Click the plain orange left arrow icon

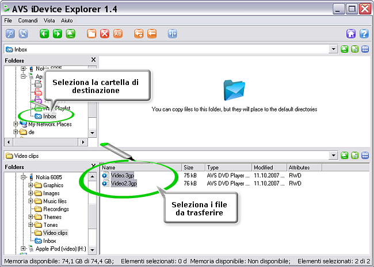152,33
